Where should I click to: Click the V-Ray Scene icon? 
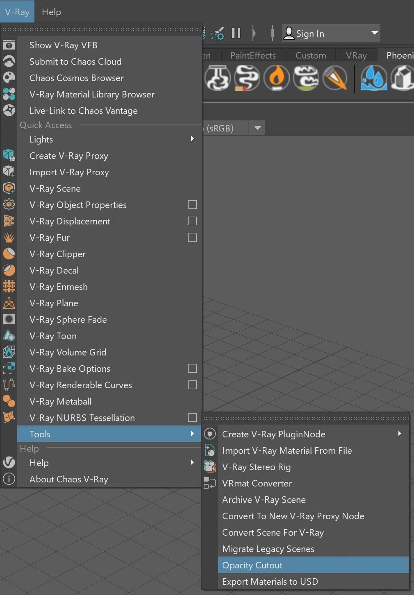[x=9, y=188]
